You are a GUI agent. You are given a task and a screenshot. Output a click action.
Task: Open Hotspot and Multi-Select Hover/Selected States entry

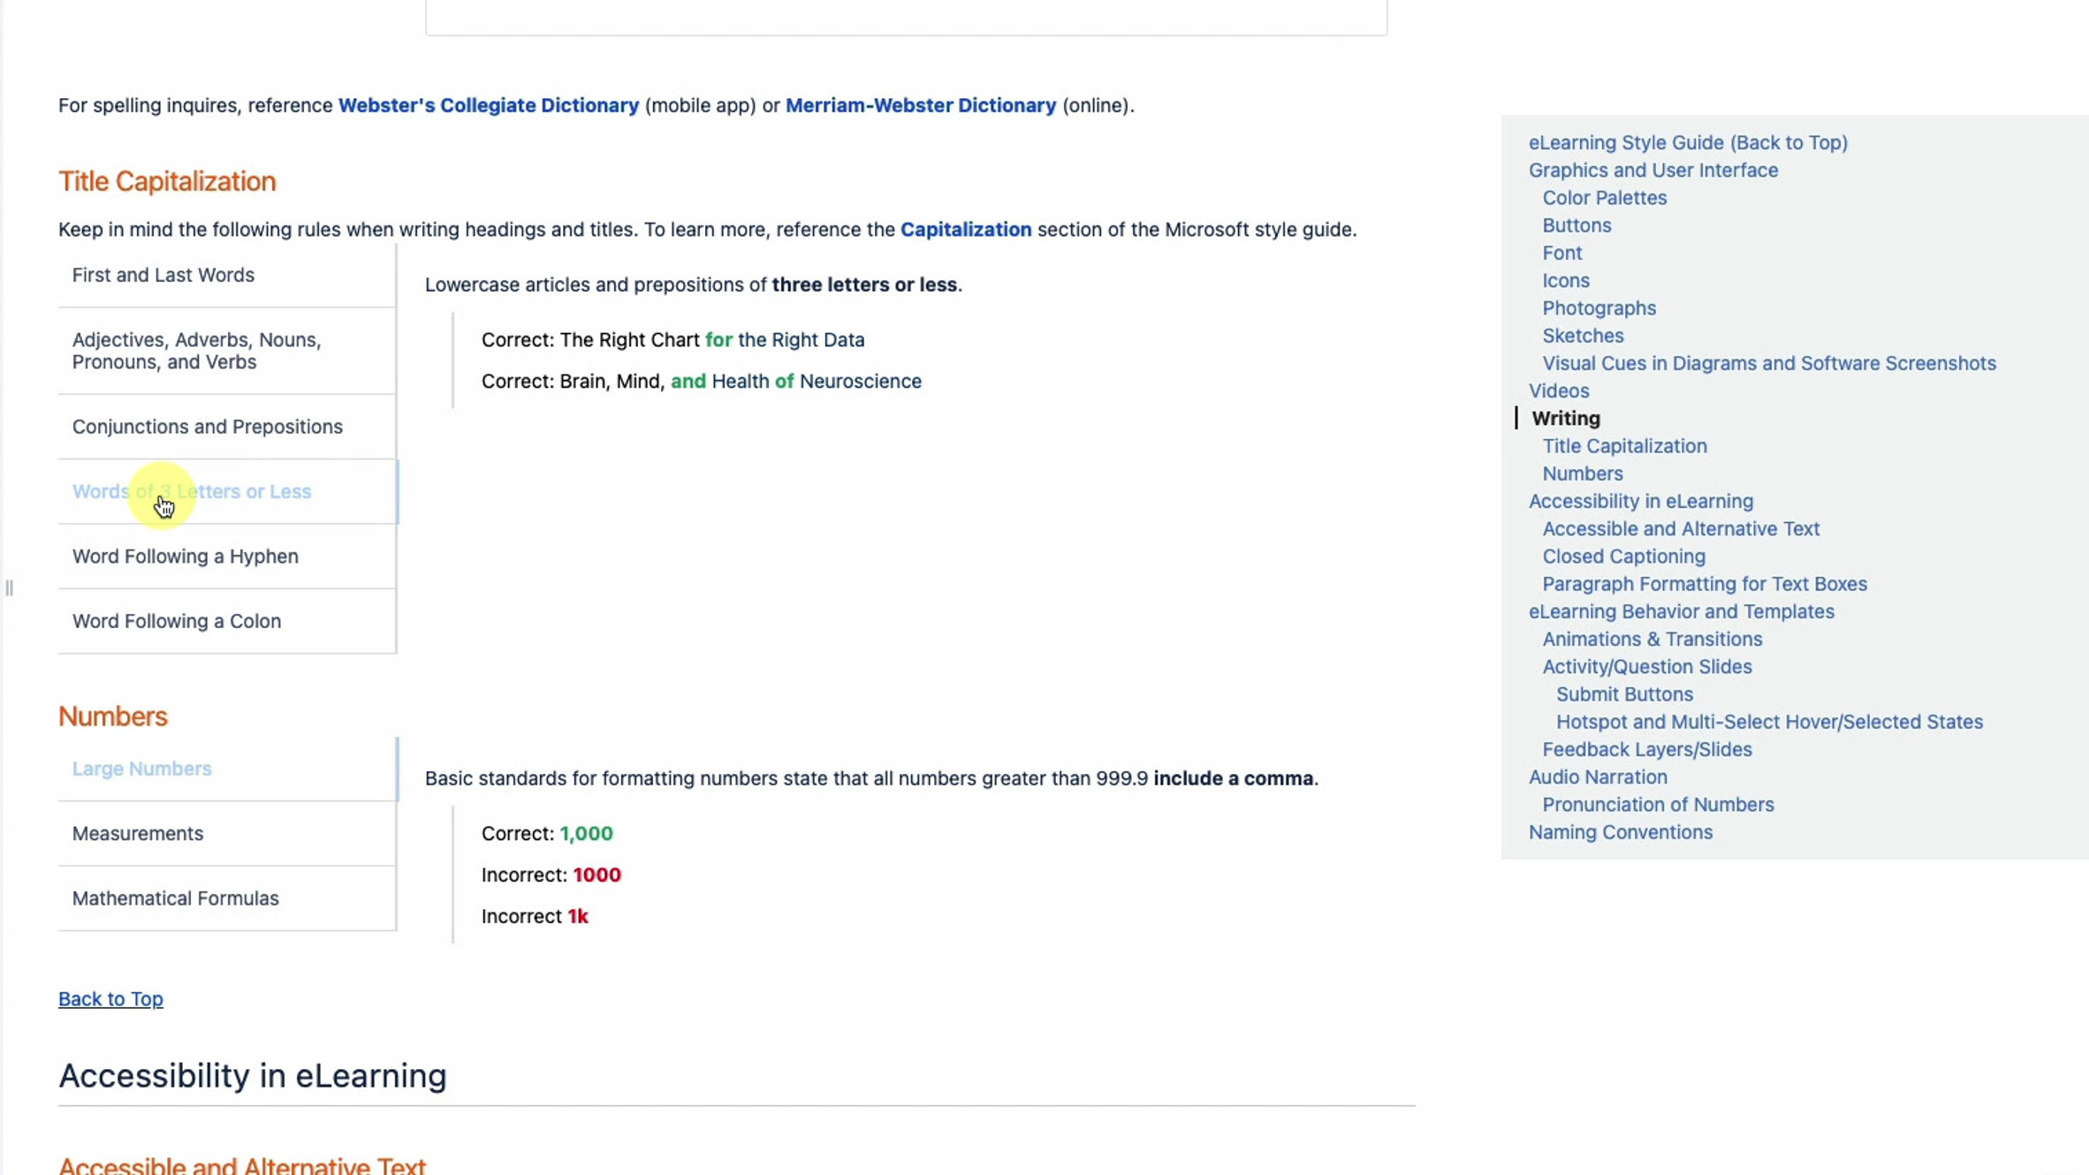[x=1768, y=722]
